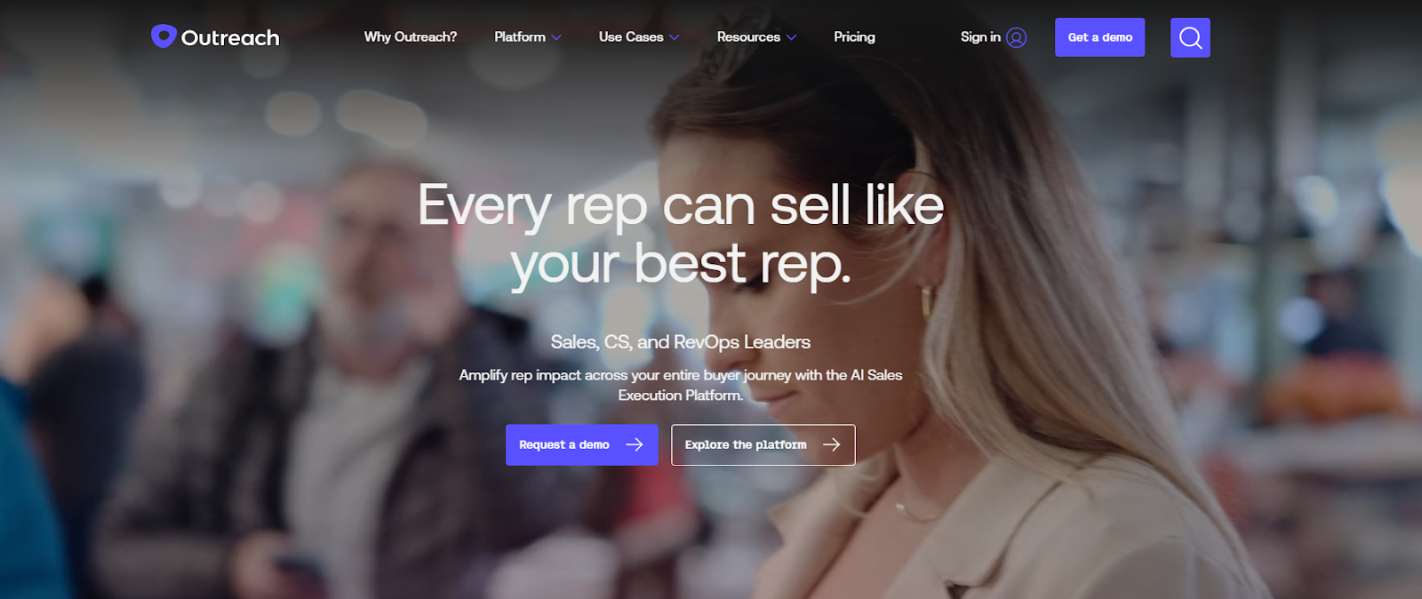
Task: Click the Outreach wordmark in the header
Action: click(x=230, y=37)
